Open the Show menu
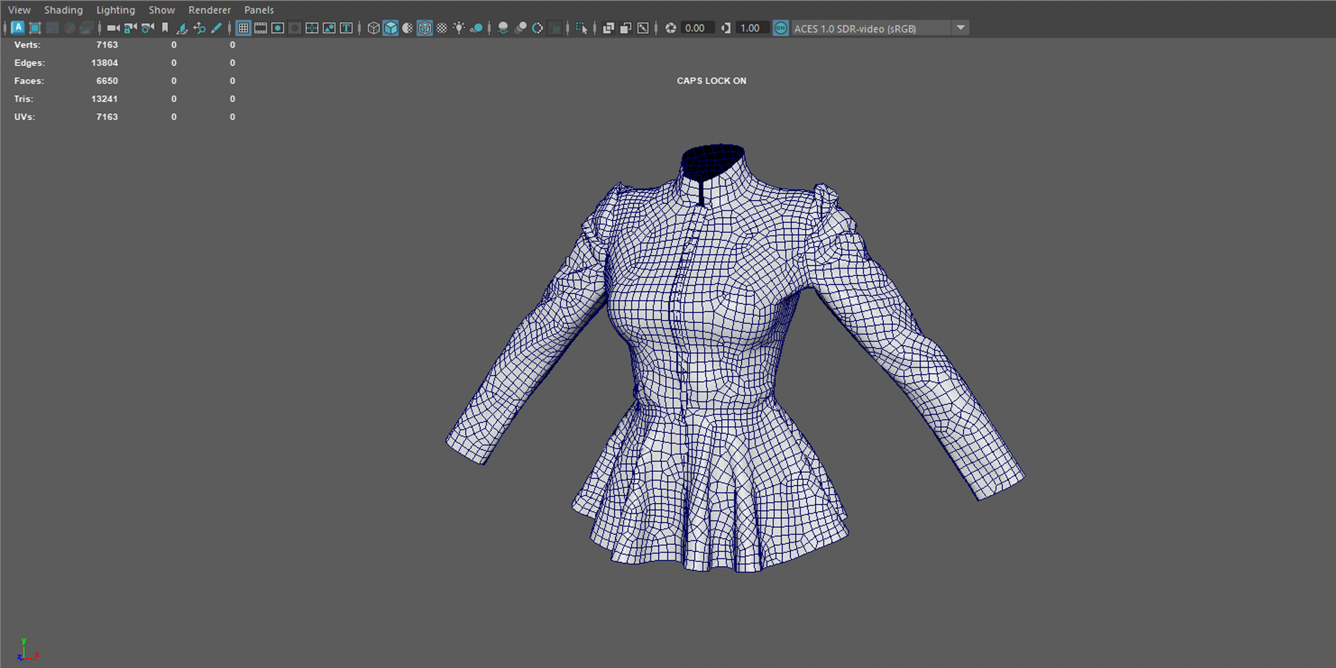The image size is (1336, 668). click(x=162, y=10)
